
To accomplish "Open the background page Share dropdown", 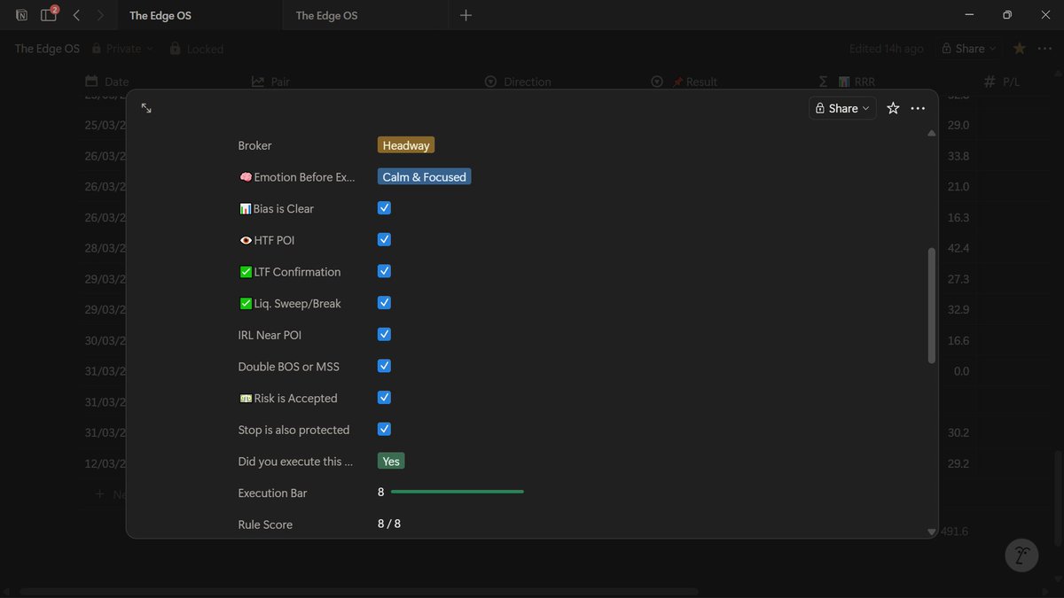I will click(x=969, y=49).
